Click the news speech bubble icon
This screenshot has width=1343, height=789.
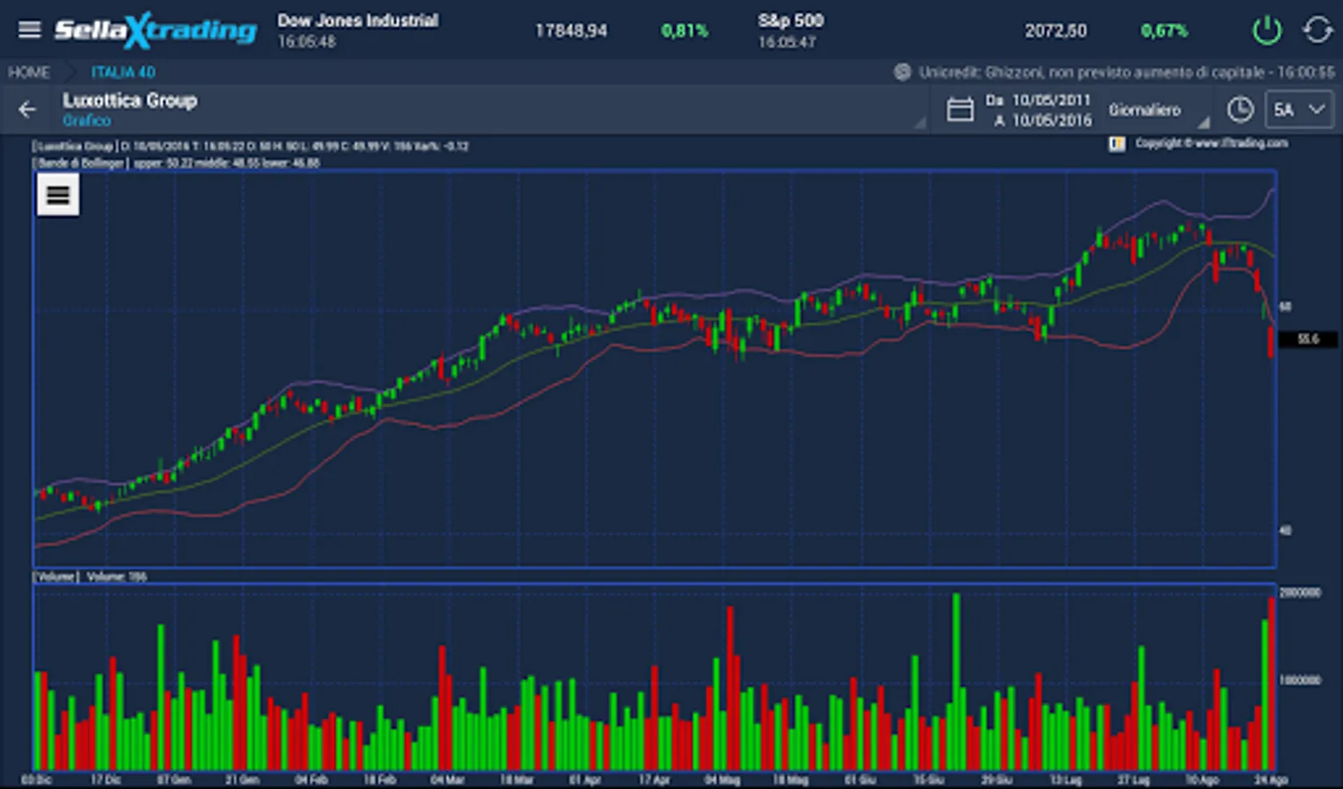pyautogui.click(x=902, y=72)
